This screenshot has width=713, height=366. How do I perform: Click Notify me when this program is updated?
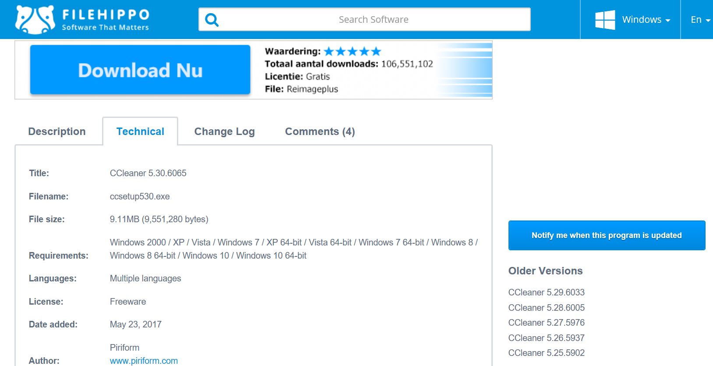pyautogui.click(x=607, y=235)
